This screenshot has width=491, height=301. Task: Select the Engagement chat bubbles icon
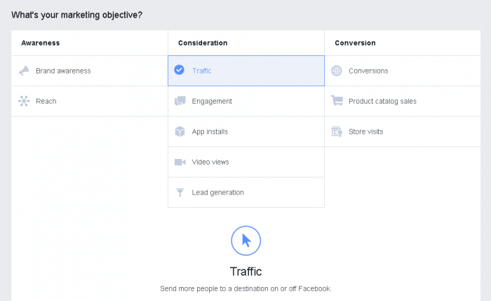180,101
